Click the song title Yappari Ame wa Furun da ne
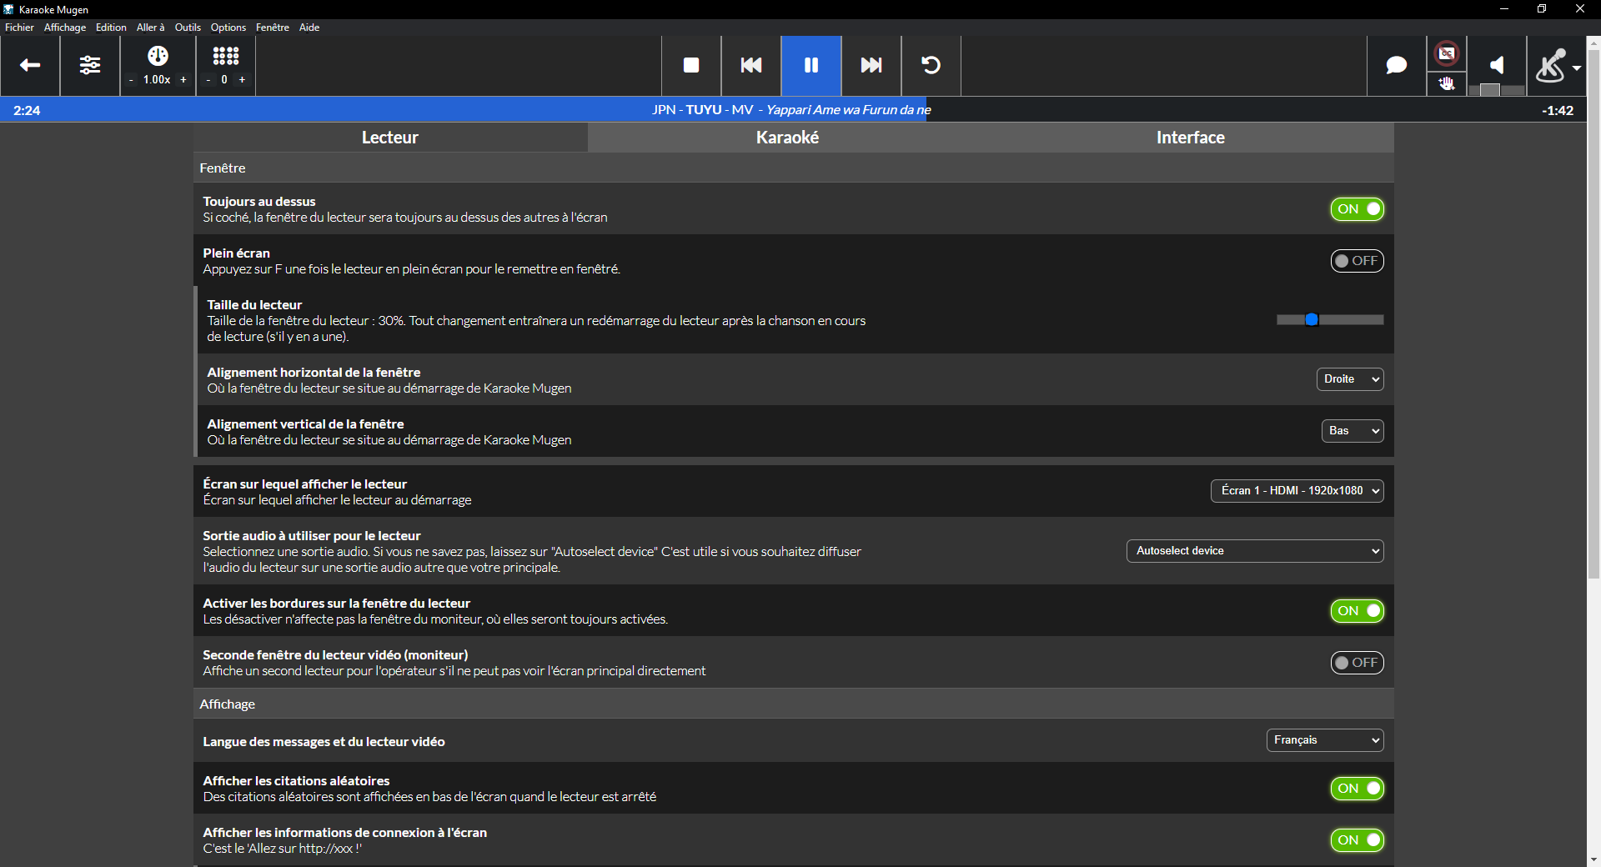 tap(848, 110)
